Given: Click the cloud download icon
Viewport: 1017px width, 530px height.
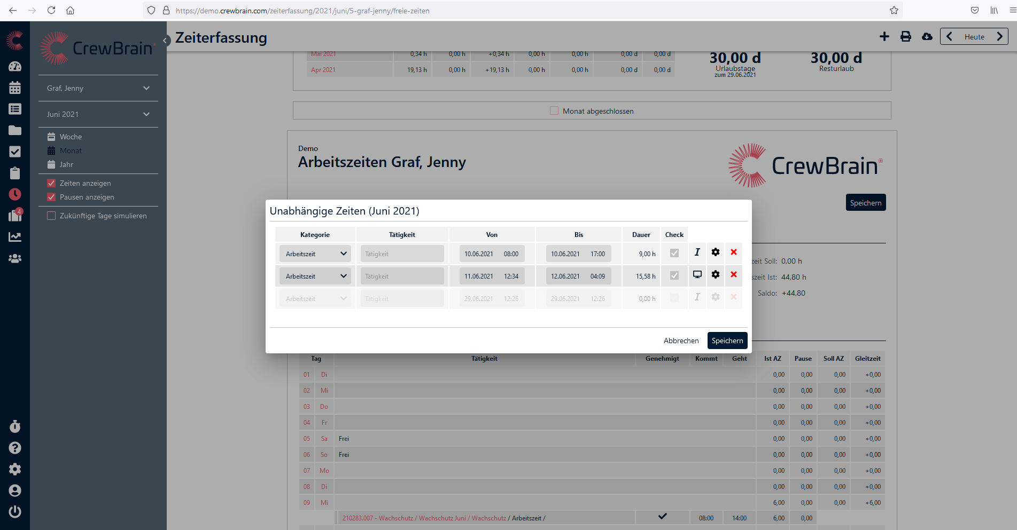Looking at the screenshot, I should (x=927, y=36).
